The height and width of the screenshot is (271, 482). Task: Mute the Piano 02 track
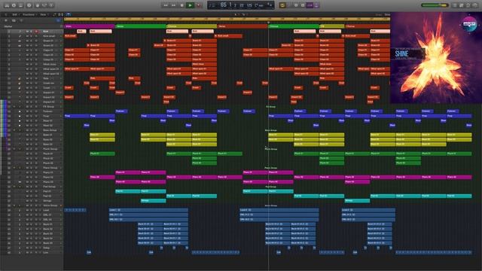pos(27,178)
